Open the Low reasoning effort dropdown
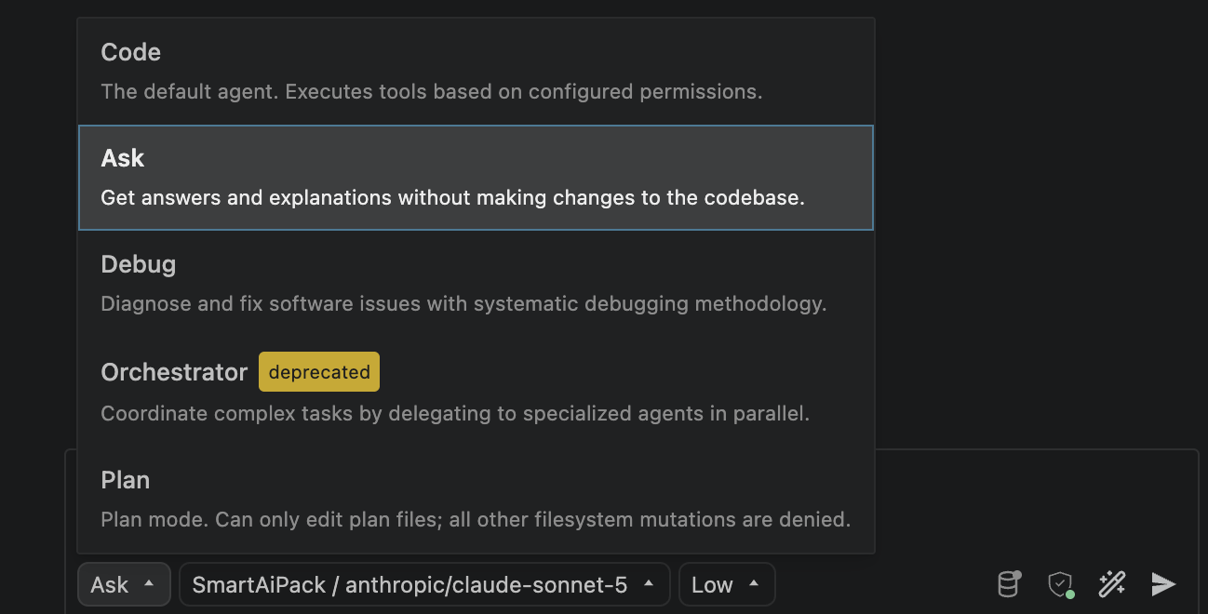 click(x=727, y=585)
